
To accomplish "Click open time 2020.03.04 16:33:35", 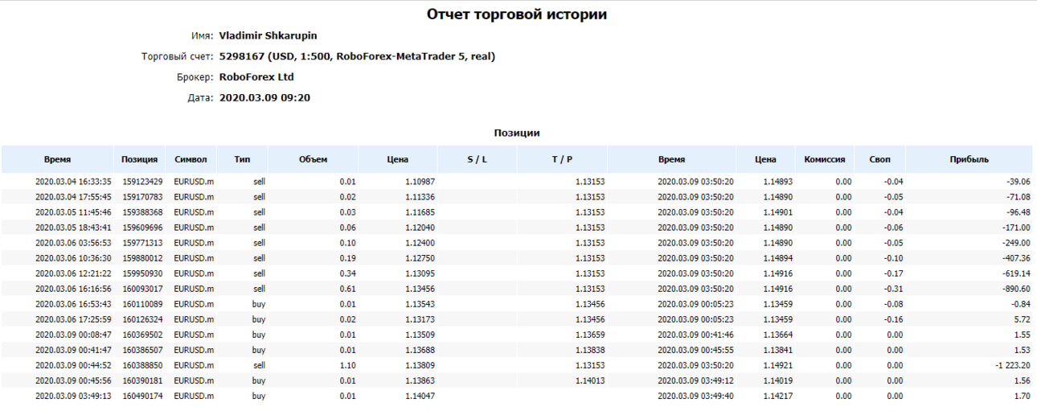I will point(73,182).
